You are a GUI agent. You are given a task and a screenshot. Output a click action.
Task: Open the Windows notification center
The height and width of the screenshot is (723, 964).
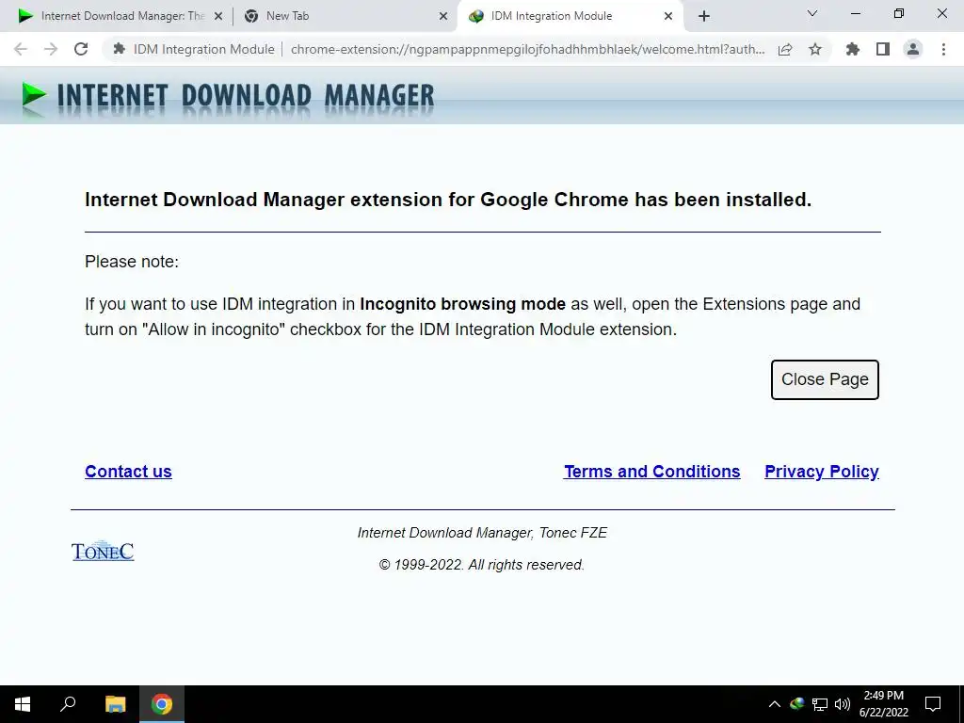(933, 704)
